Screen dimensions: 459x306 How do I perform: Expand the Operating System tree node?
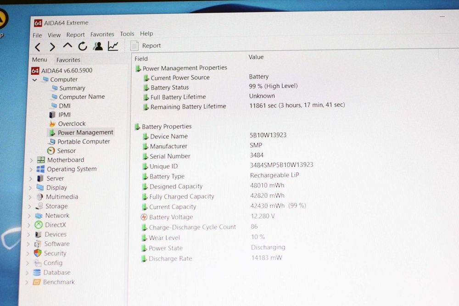tap(31, 169)
